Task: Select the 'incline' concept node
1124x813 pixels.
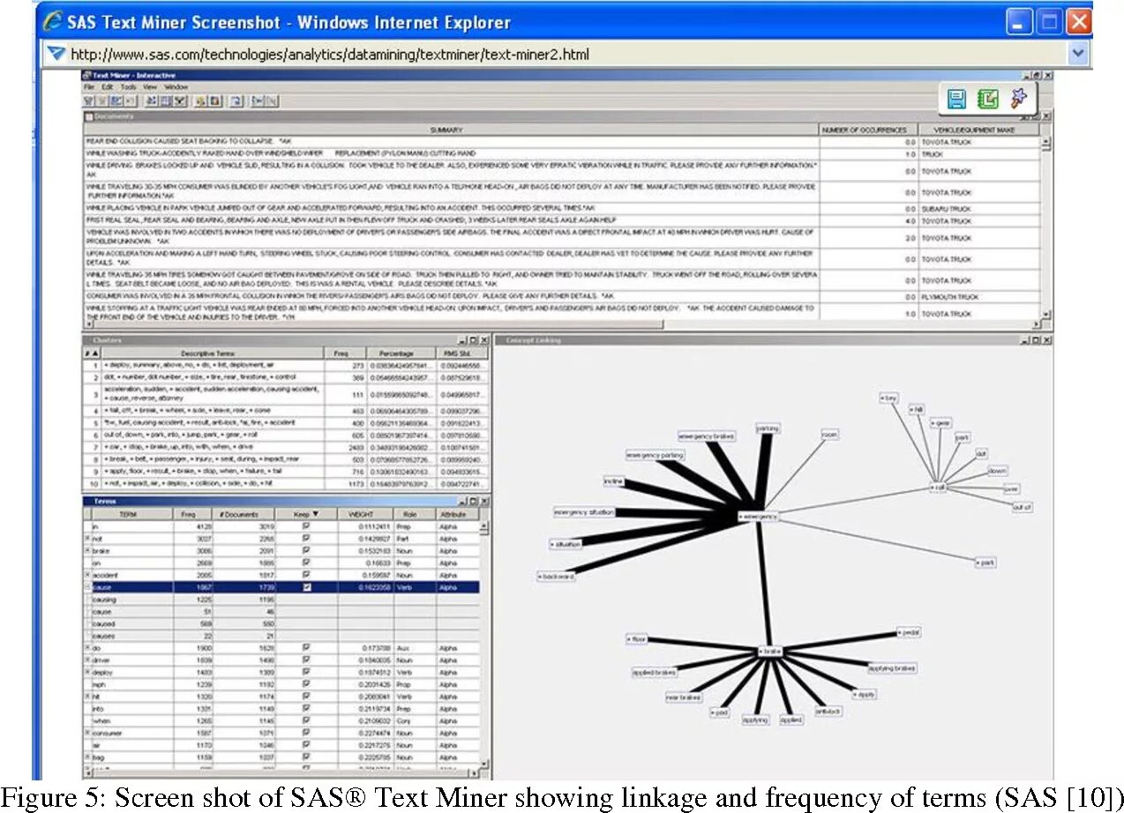Action: (x=614, y=481)
